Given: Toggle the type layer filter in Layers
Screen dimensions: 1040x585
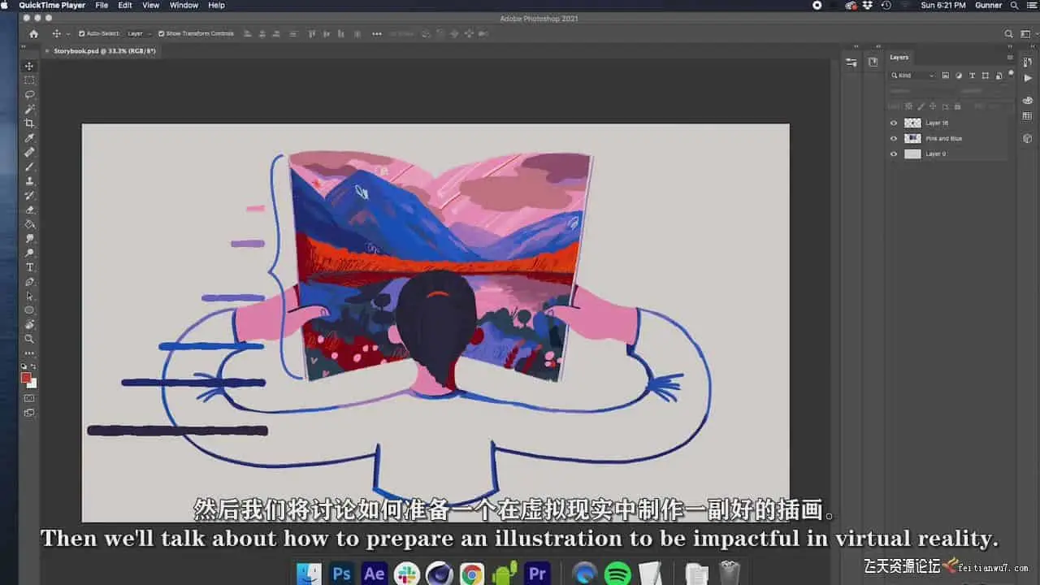Looking at the screenshot, I should click(973, 76).
